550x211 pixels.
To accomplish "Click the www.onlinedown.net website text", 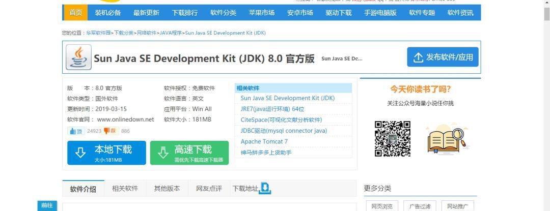I will click(x=126, y=119).
